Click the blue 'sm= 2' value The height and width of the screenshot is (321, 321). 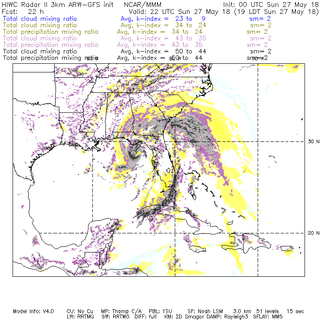pyautogui.click(x=260, y=19)
